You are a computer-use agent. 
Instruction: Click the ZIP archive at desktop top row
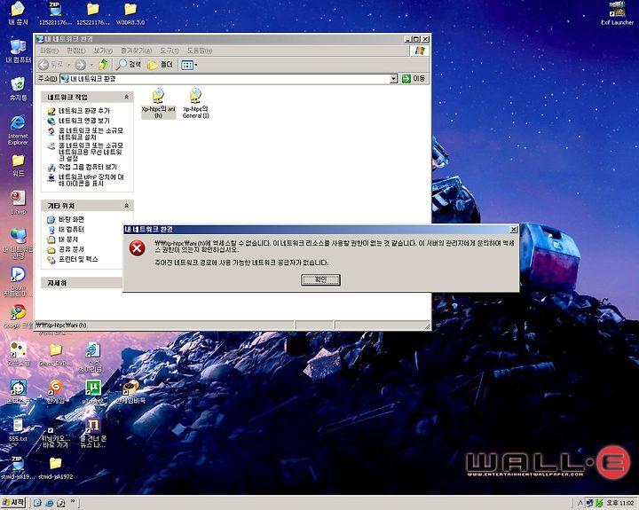coord(55,13)
